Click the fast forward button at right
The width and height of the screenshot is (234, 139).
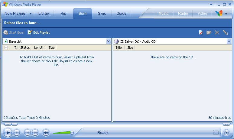pyautogui.click(x=226, y=124)
